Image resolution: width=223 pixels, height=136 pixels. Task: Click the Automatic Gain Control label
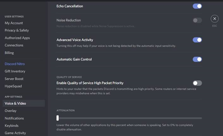74,59
